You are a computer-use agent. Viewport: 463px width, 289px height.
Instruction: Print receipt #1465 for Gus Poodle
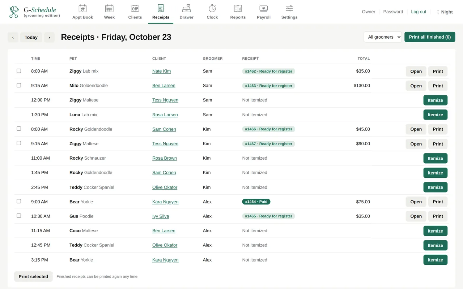[x=438, y=216]
